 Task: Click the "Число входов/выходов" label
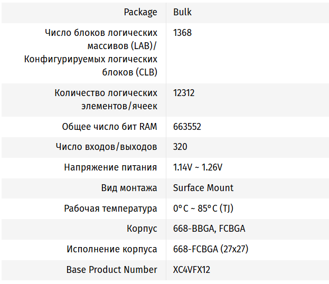(106, 147)
